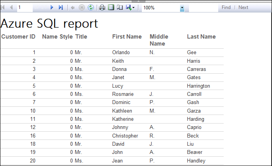Select first name Dominic

(x=121, y=102)
